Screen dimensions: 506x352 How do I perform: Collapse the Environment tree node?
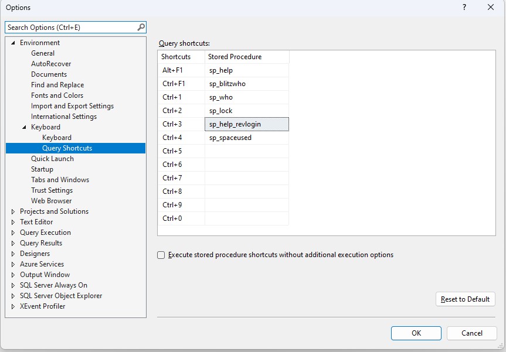pyautogui.click(x=13, y=42)
